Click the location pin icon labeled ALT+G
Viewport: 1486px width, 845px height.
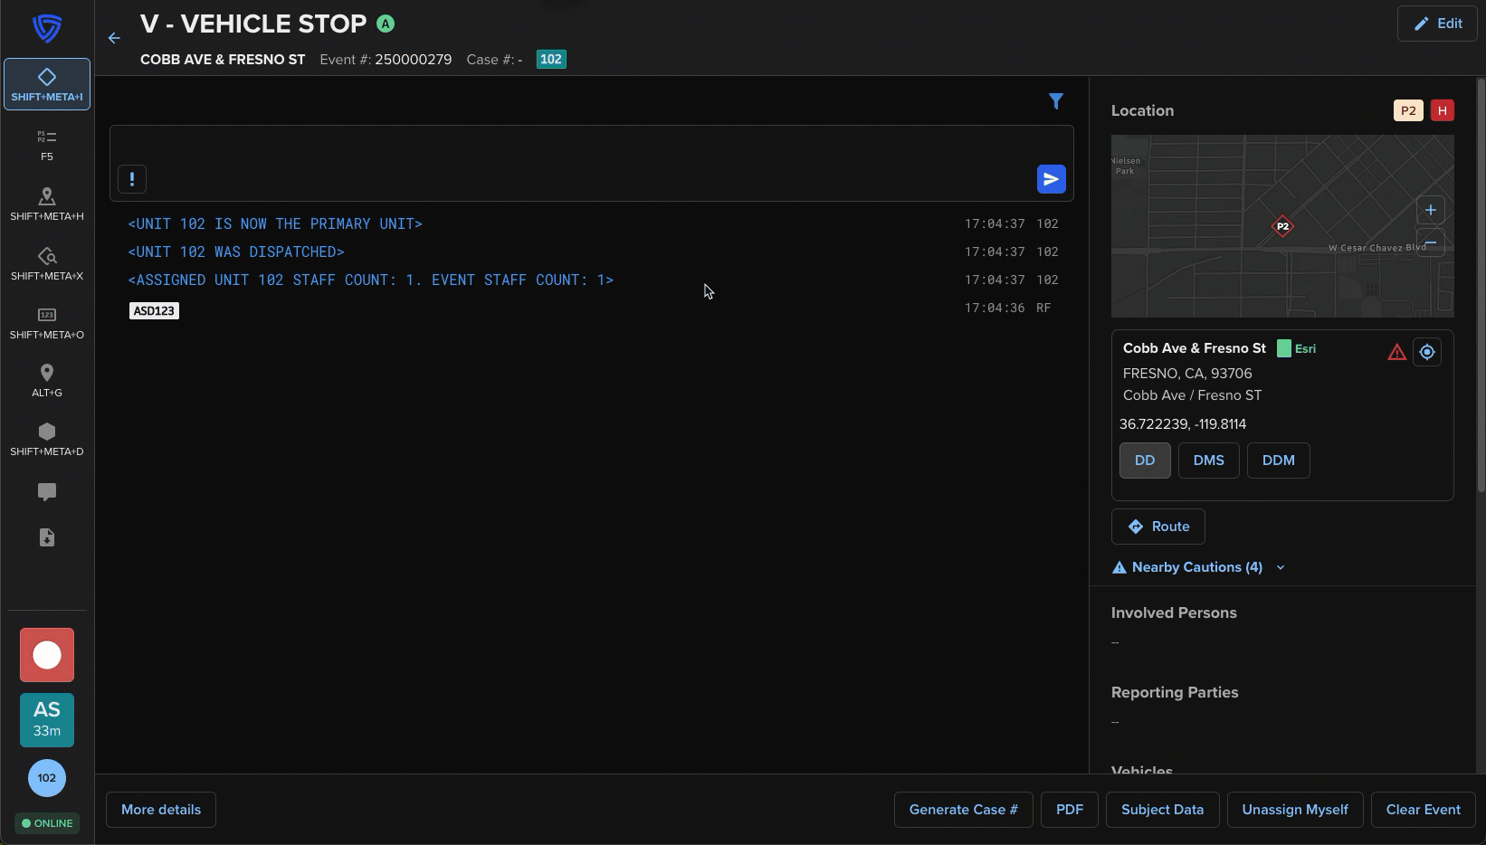tap(47, 380)
